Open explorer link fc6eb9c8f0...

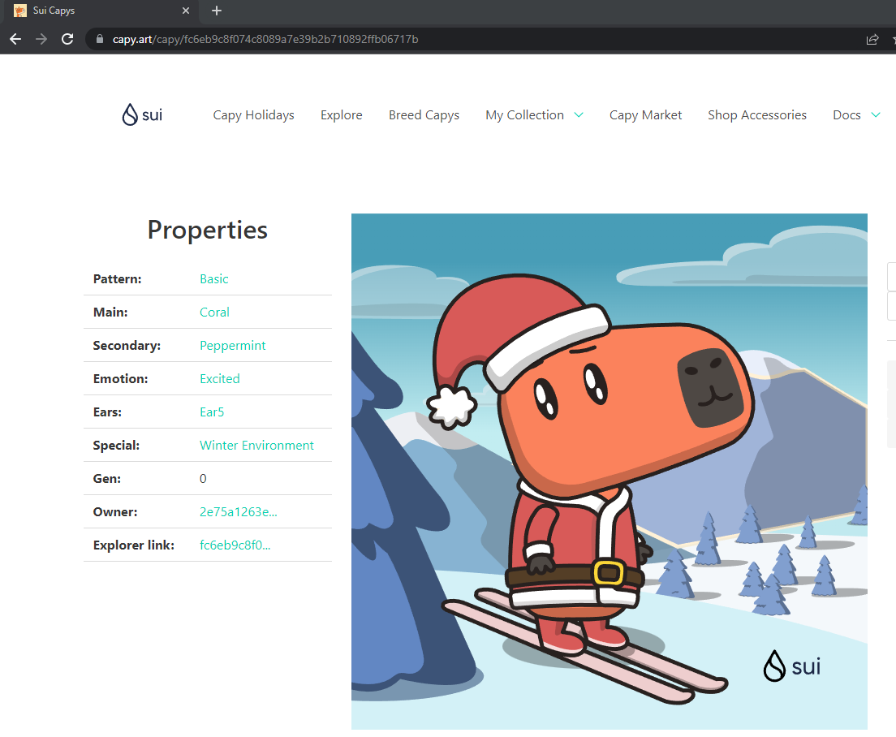pyautogui.click(x=235, y=545)
